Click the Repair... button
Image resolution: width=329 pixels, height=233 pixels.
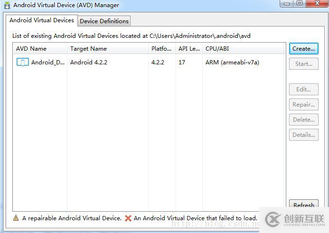point(304,104)
